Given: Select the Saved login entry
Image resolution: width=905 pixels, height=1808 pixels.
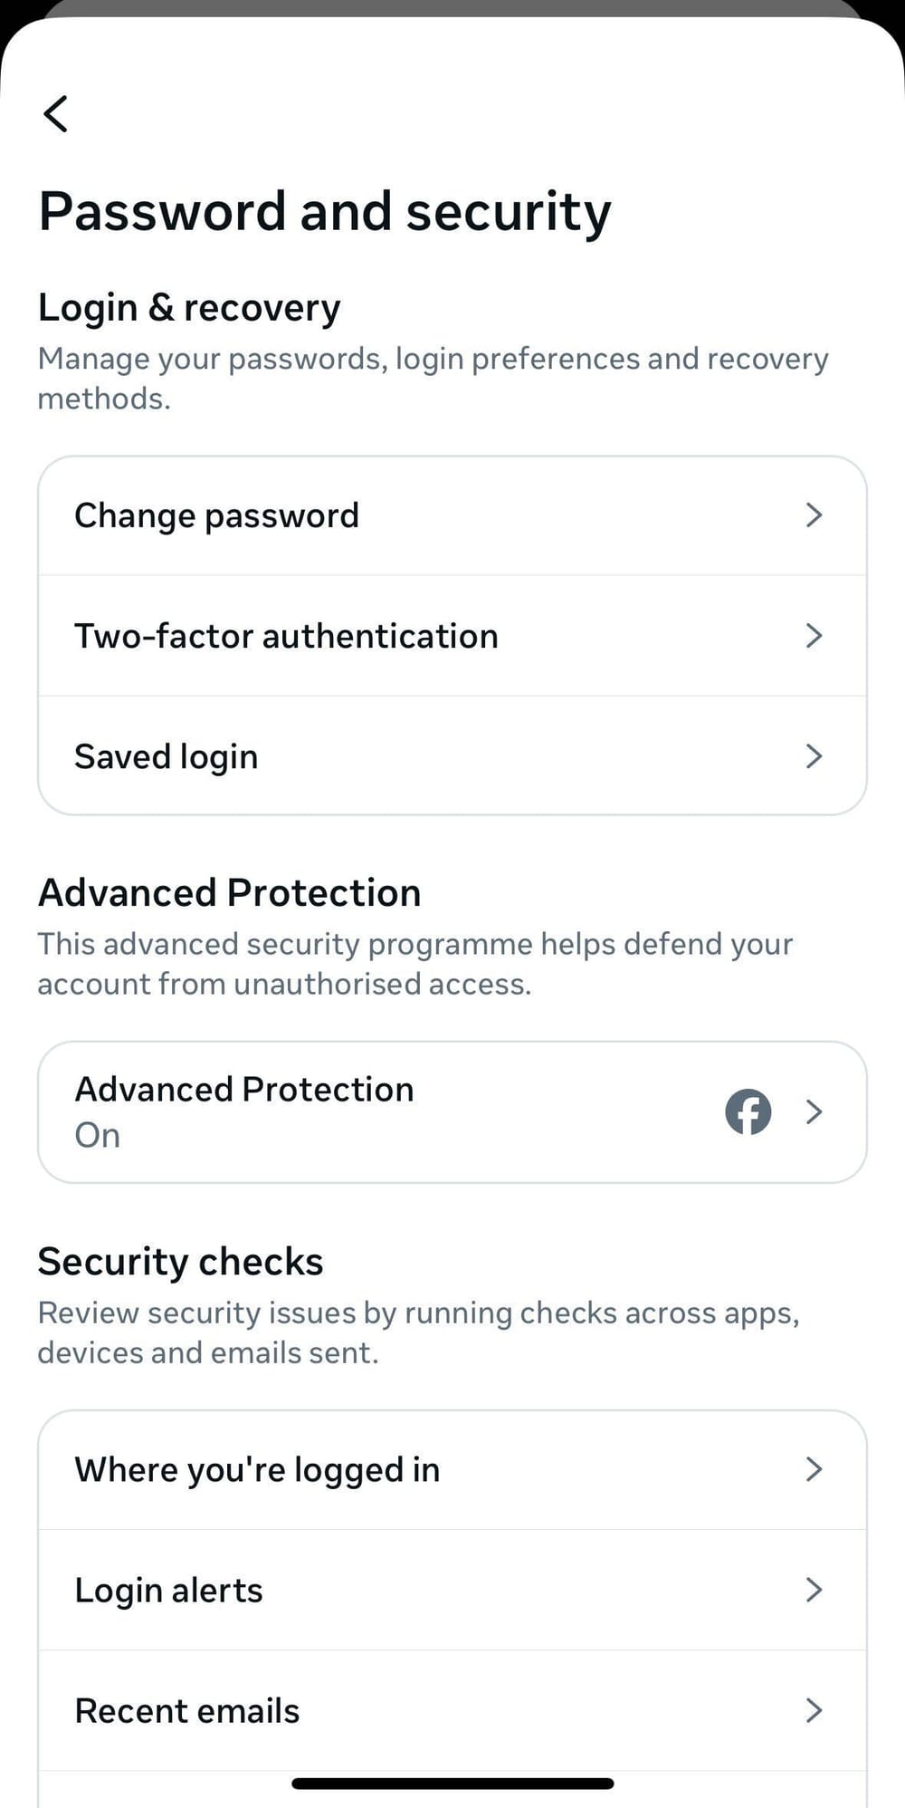Looking at the screenshot, I should (x=167, y=756).
